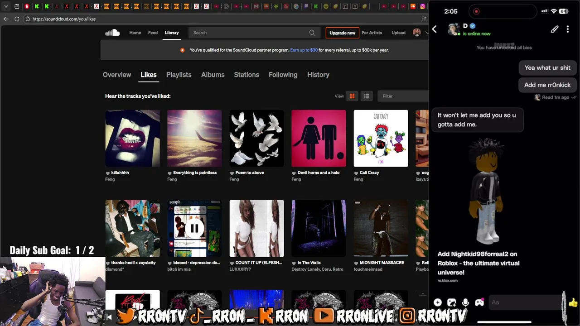This screenshot has width=580, height=326.
Task: Open the SoundCloud logo home link
Action: point(112,33)
